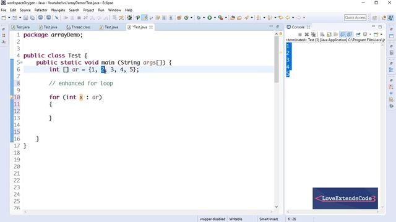Click the Save toolbar icon

[25, 18]
